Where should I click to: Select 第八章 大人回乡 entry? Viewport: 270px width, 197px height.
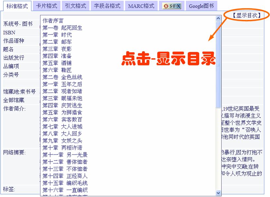pyautogui.click(x=62, y=133)
